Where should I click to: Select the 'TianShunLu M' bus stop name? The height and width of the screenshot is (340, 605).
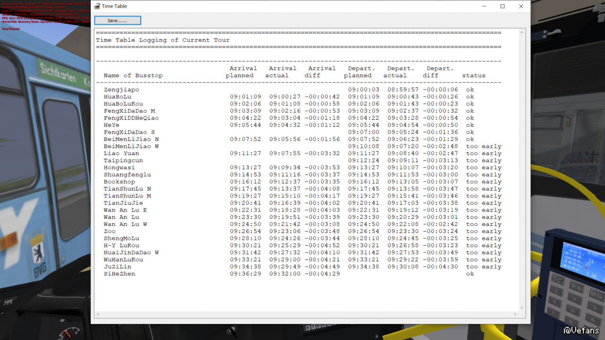pos(128,196)
